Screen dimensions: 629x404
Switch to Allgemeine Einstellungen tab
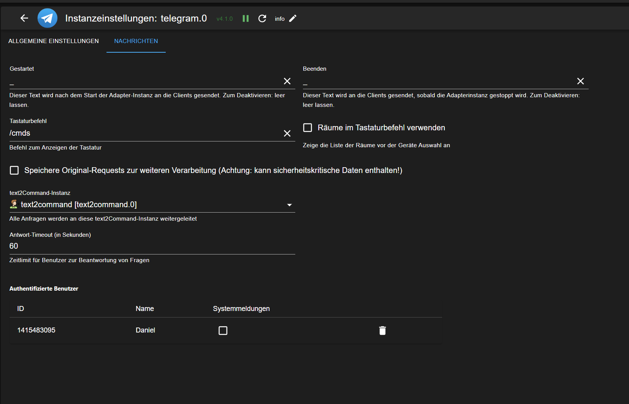tap(53, 41)
